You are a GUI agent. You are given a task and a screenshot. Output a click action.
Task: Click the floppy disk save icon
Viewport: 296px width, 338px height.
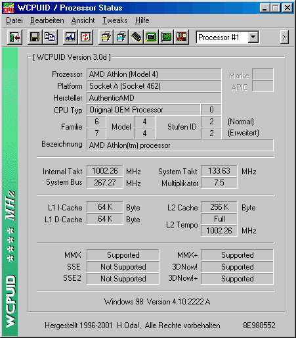pos(35,37)
